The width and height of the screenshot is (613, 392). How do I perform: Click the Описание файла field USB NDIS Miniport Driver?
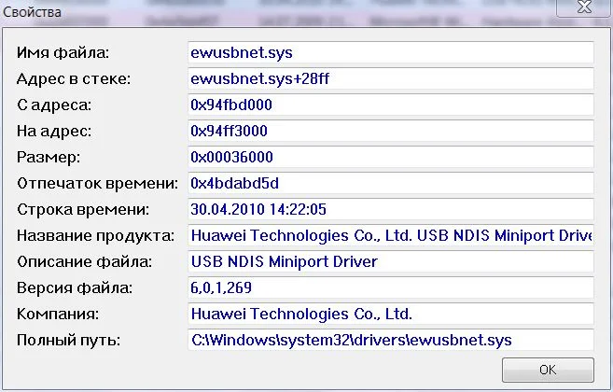(x=391, y=261)
